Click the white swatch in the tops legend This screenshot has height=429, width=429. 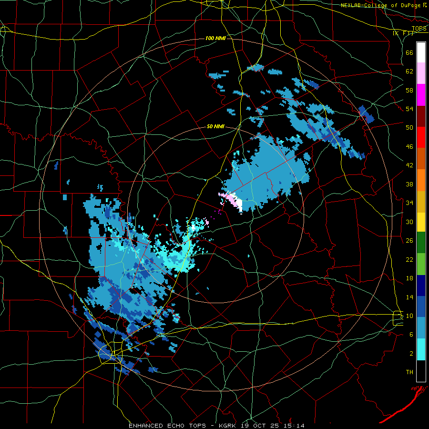pos(421,52)
